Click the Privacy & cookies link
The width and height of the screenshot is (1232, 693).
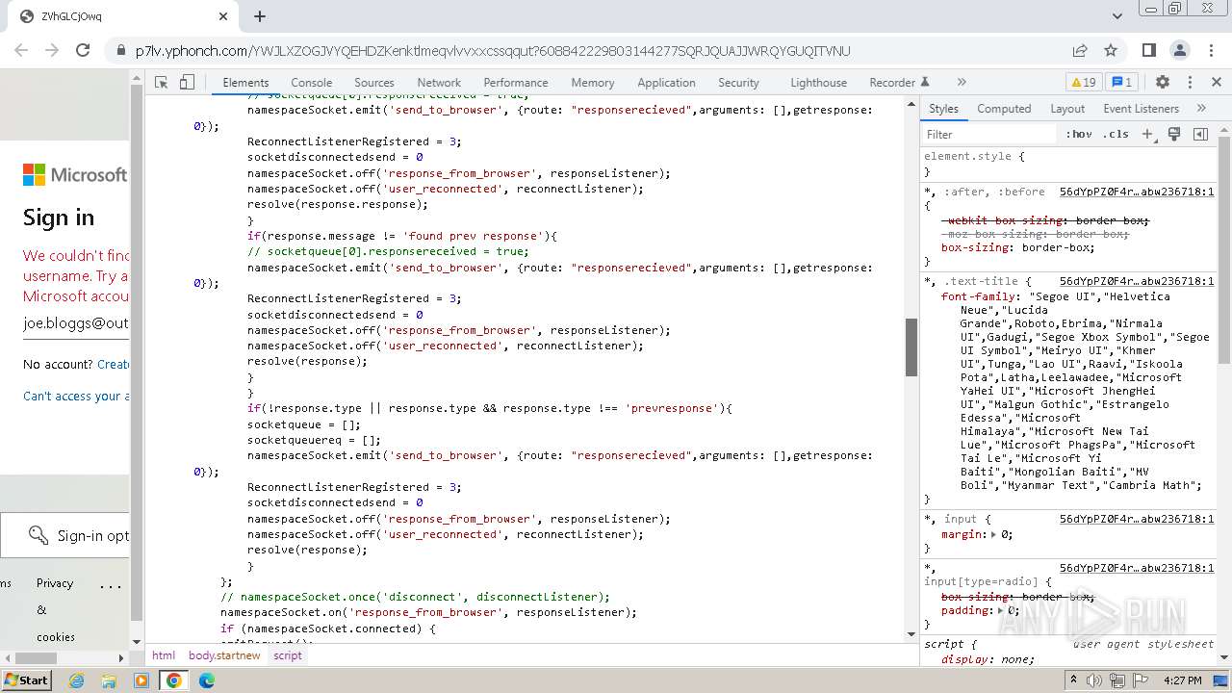pos(55,610)
